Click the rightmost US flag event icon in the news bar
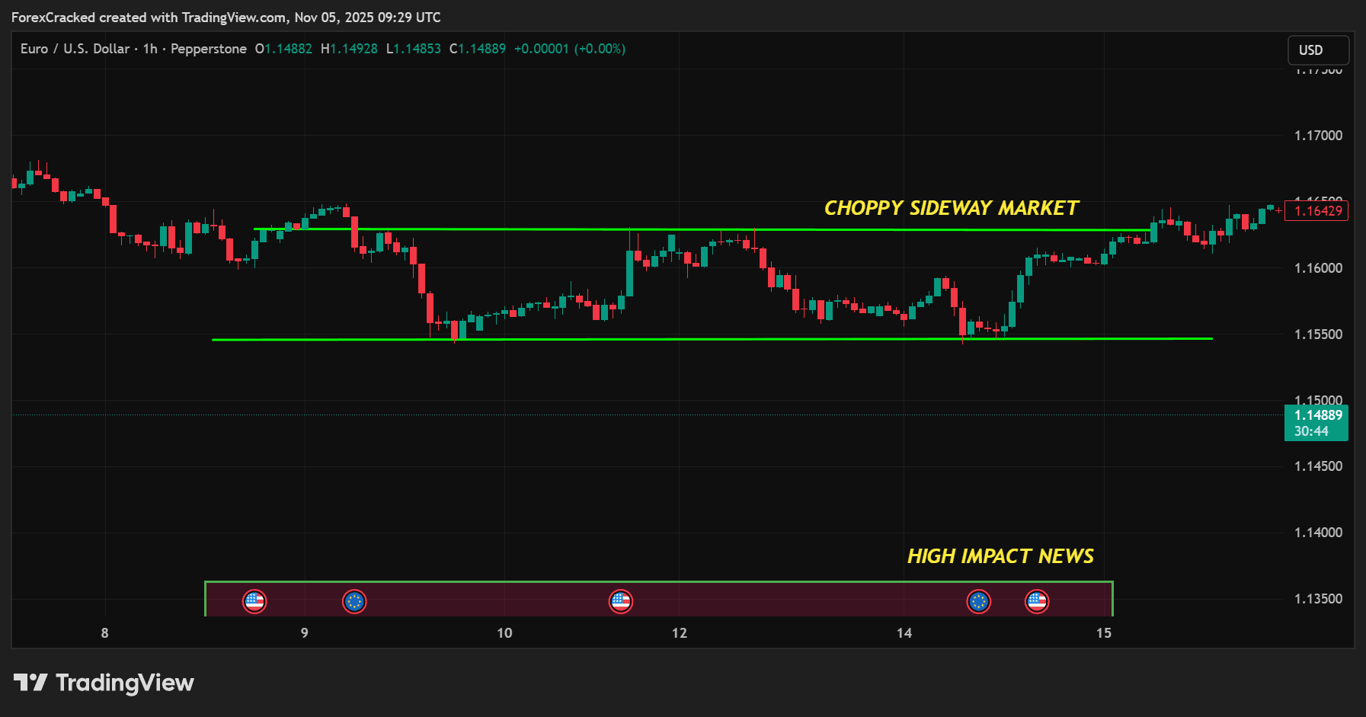1366x717 pixels. point(1036,601)
